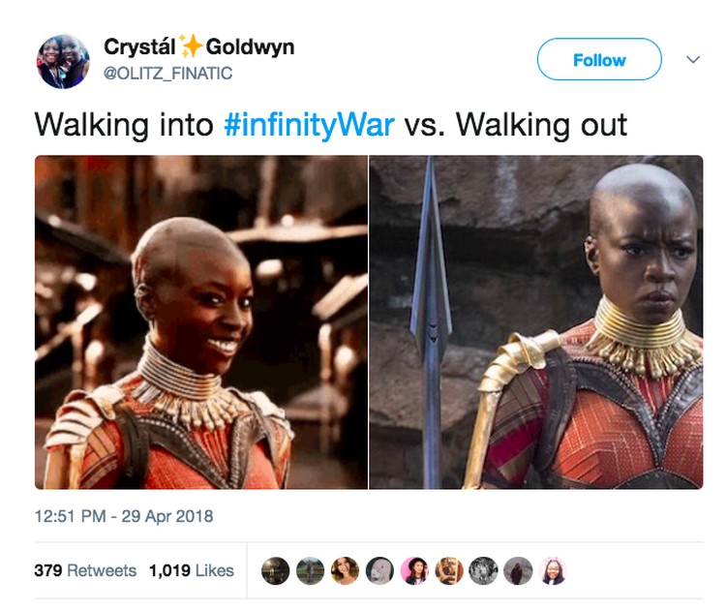The image size is (726, 610).
Task: Click the second liker avatar
Action: [310, 570]
